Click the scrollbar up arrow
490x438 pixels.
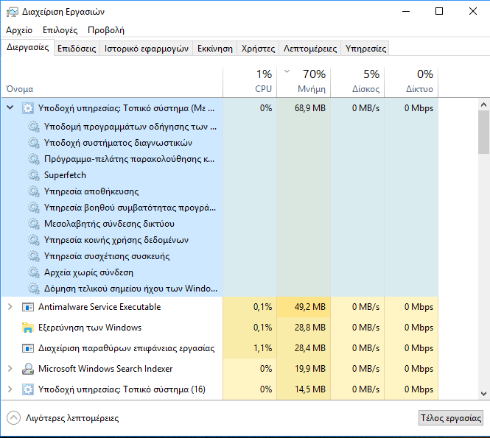point(483,105)
